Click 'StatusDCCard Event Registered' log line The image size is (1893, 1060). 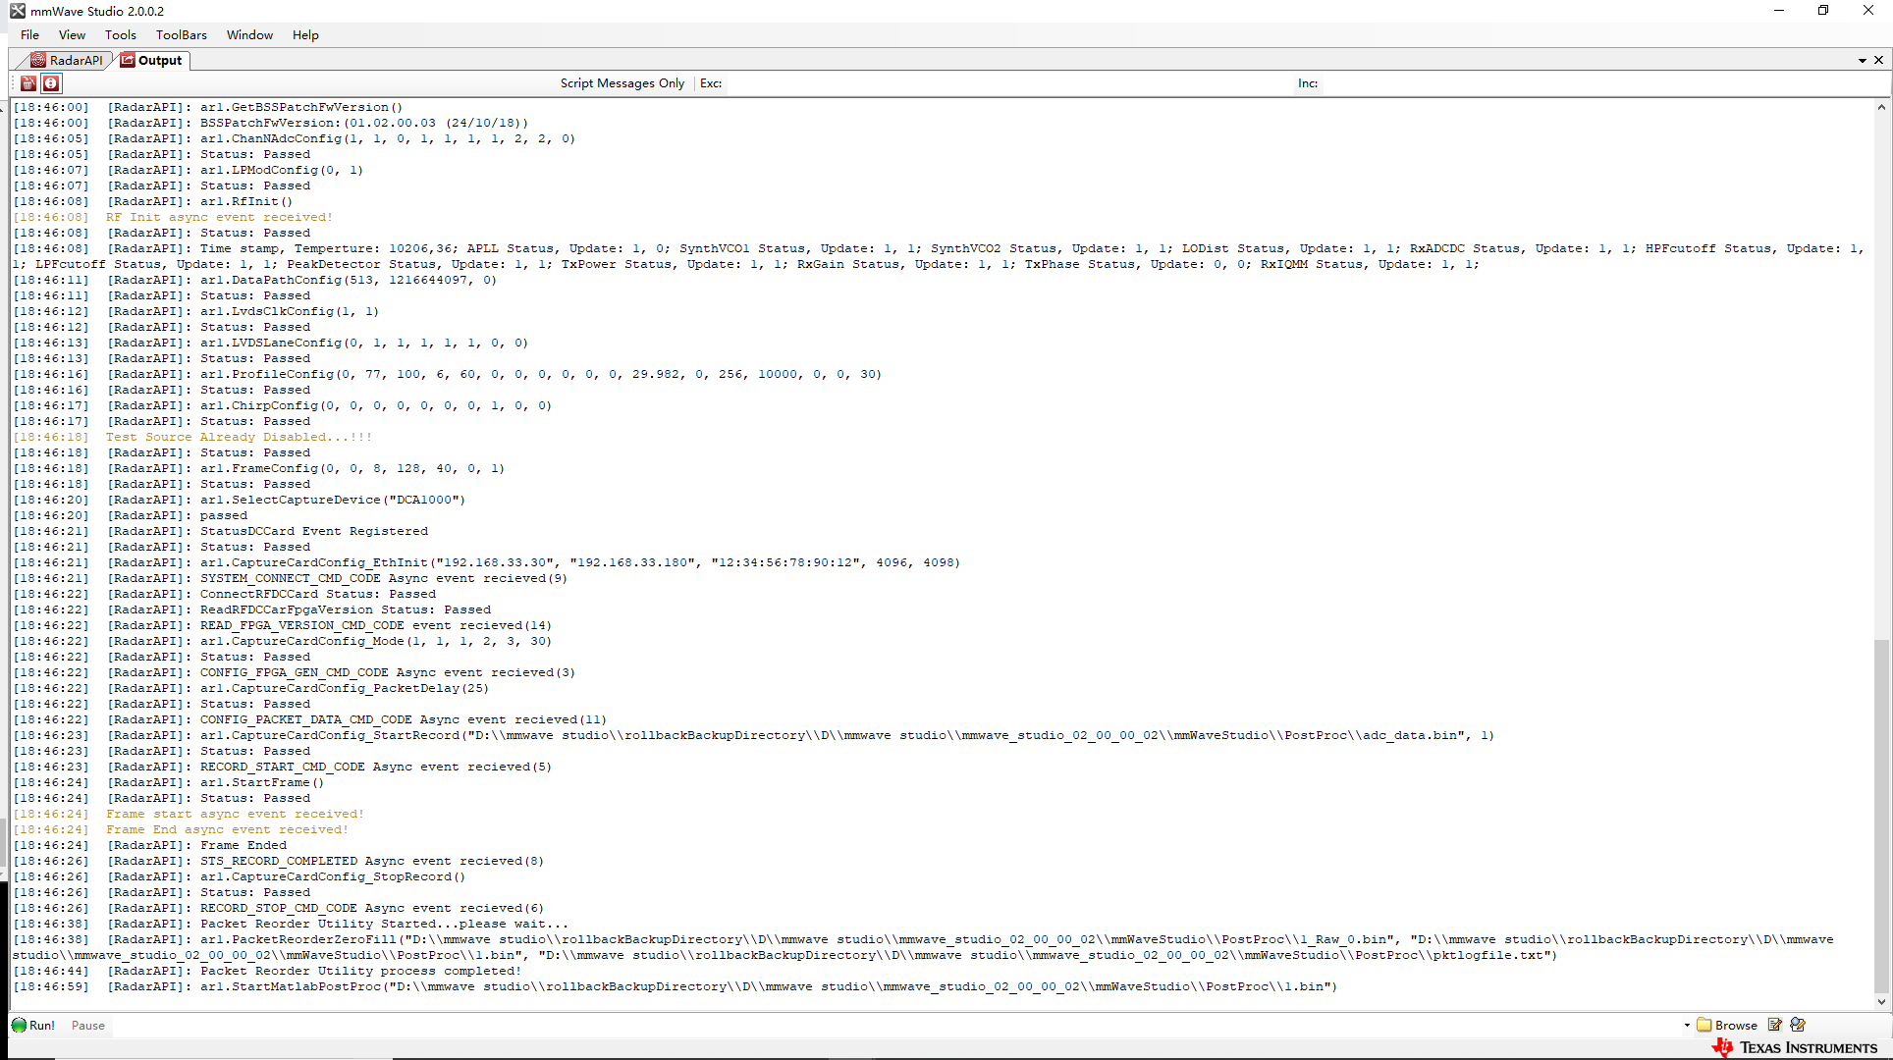[314, 531]
